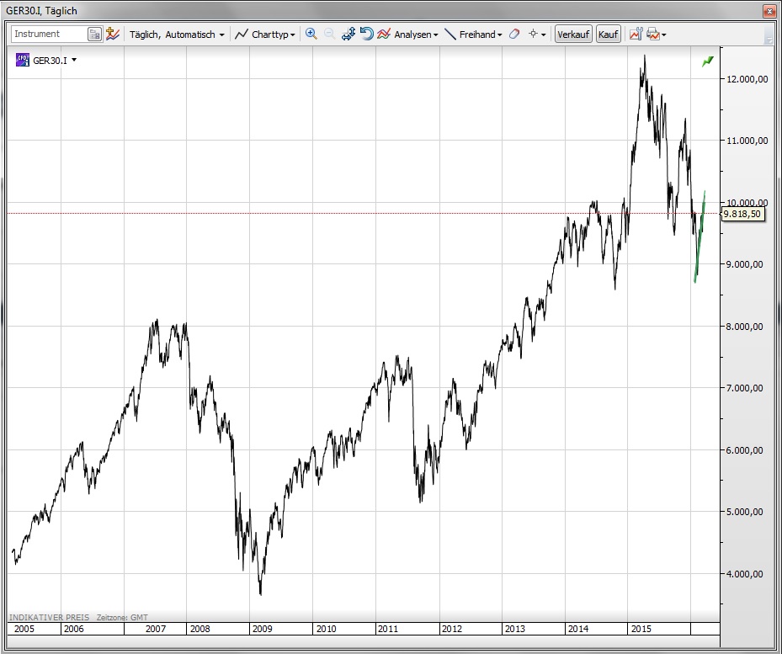The width and height of the screenshot is (782, 654).
Task: Open the Charttyp dropdown menu
Action: (265, 35)
